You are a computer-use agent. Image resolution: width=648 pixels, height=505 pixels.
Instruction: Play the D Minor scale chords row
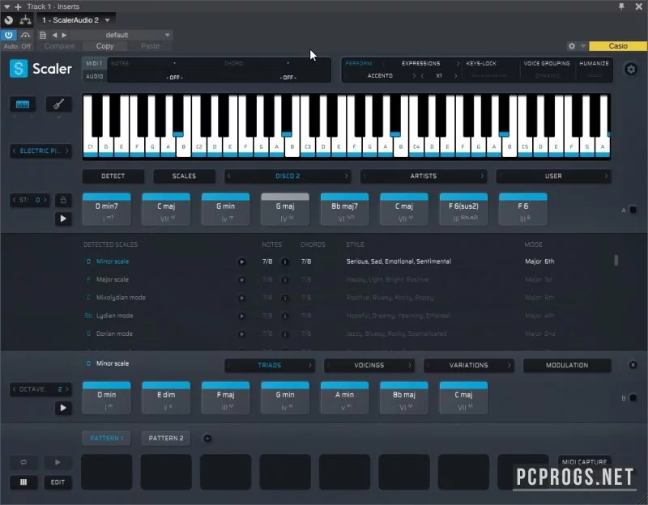(x=63, y=408)
